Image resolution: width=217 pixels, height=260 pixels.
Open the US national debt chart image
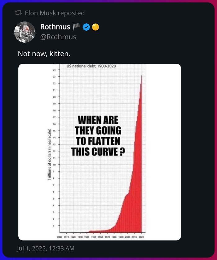point(100,152)
